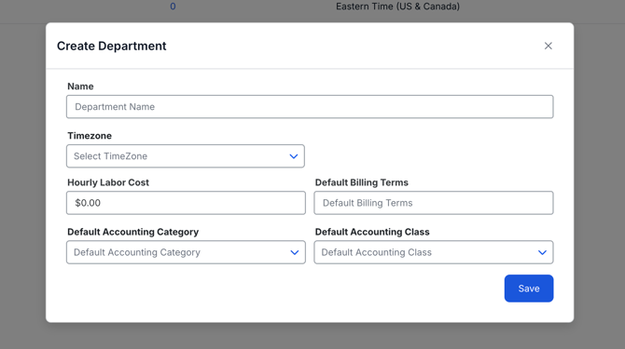Close the Create Department dialog
625x349 pixels.
click(549, 46)
